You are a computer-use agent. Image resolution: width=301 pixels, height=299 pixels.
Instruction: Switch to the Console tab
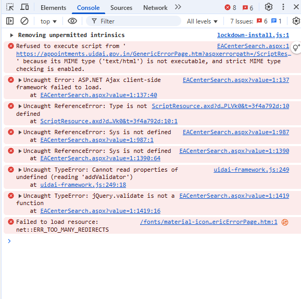[89, 8]
